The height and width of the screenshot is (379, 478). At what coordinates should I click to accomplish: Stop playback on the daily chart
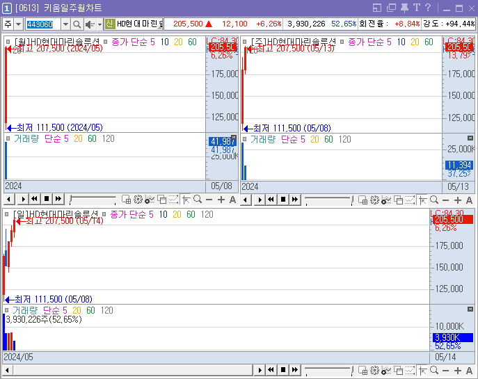(283, 370)
